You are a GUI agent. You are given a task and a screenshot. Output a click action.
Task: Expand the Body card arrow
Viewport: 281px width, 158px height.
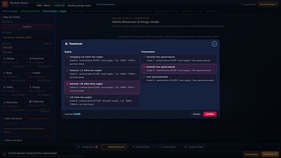[x=25, y=73]
